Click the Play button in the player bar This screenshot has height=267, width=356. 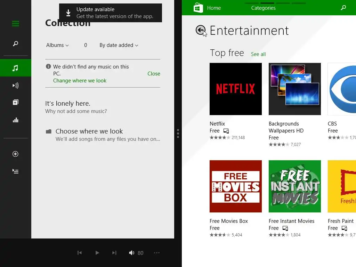click(97, 253)
